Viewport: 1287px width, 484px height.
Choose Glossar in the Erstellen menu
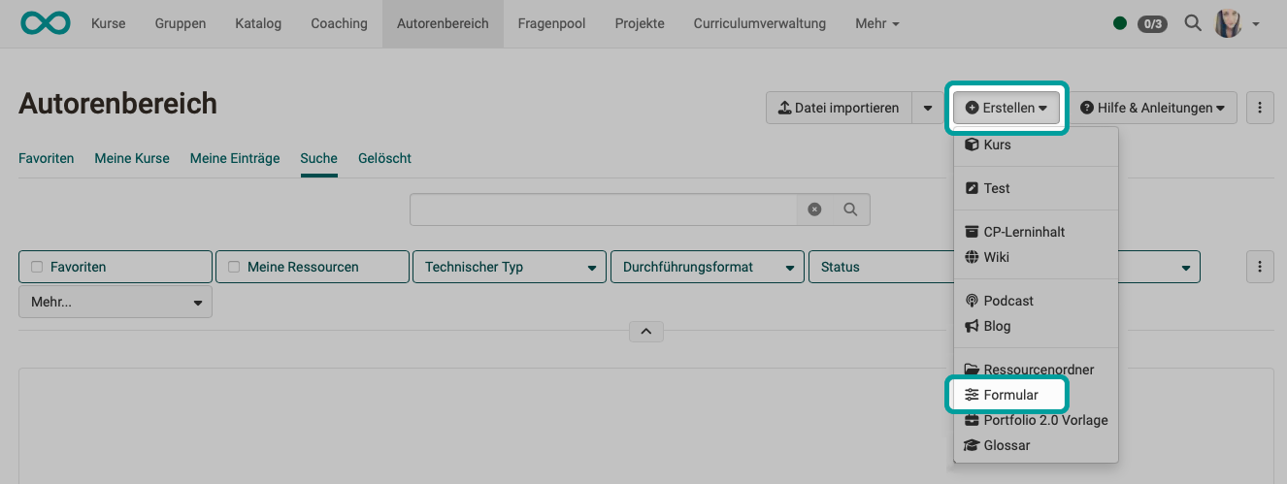pos(1036,445)
